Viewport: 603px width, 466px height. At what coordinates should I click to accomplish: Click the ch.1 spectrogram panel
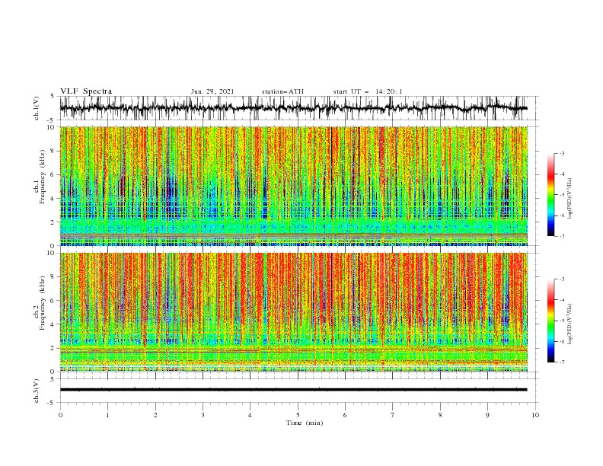294,186
